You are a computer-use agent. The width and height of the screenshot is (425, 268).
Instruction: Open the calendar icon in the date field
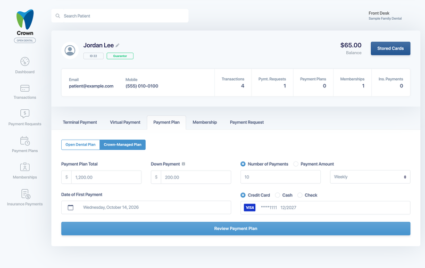pyautogui.click(x=70, y=207)
